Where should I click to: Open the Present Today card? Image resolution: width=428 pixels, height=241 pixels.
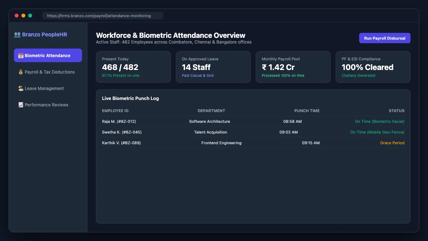click(133, 67)
